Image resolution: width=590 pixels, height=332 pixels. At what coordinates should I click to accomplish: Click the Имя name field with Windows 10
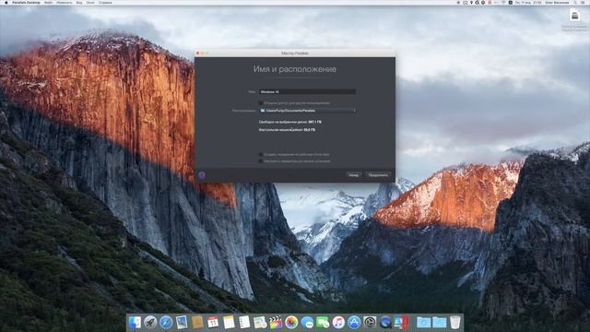(307, 92)
